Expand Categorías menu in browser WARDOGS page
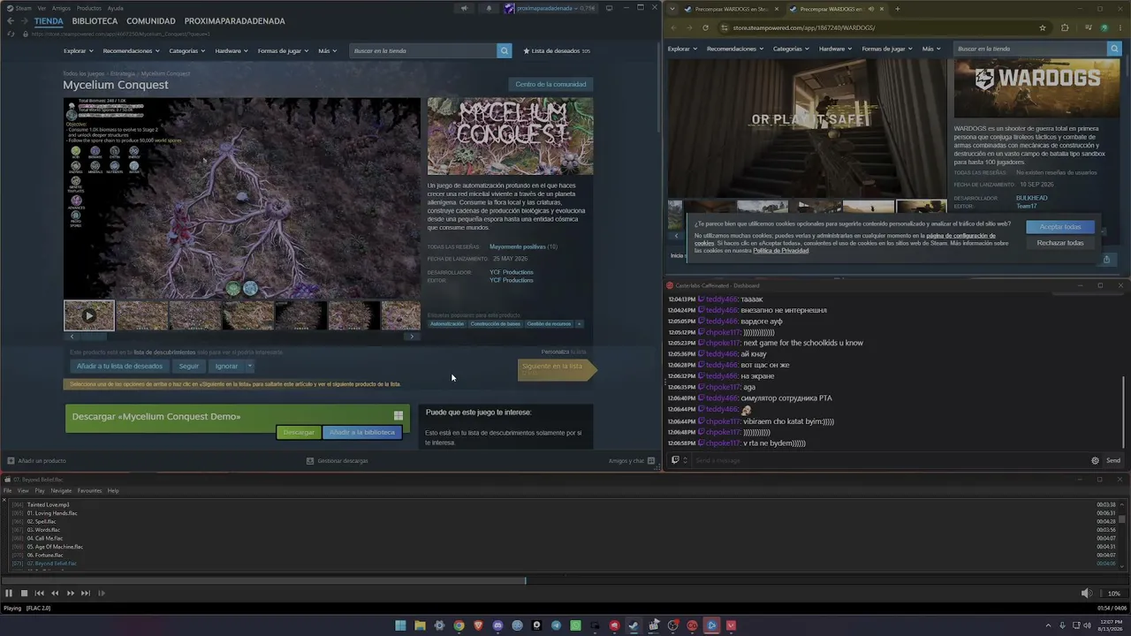Screen dimensions: 1131x636 point(792,49)
